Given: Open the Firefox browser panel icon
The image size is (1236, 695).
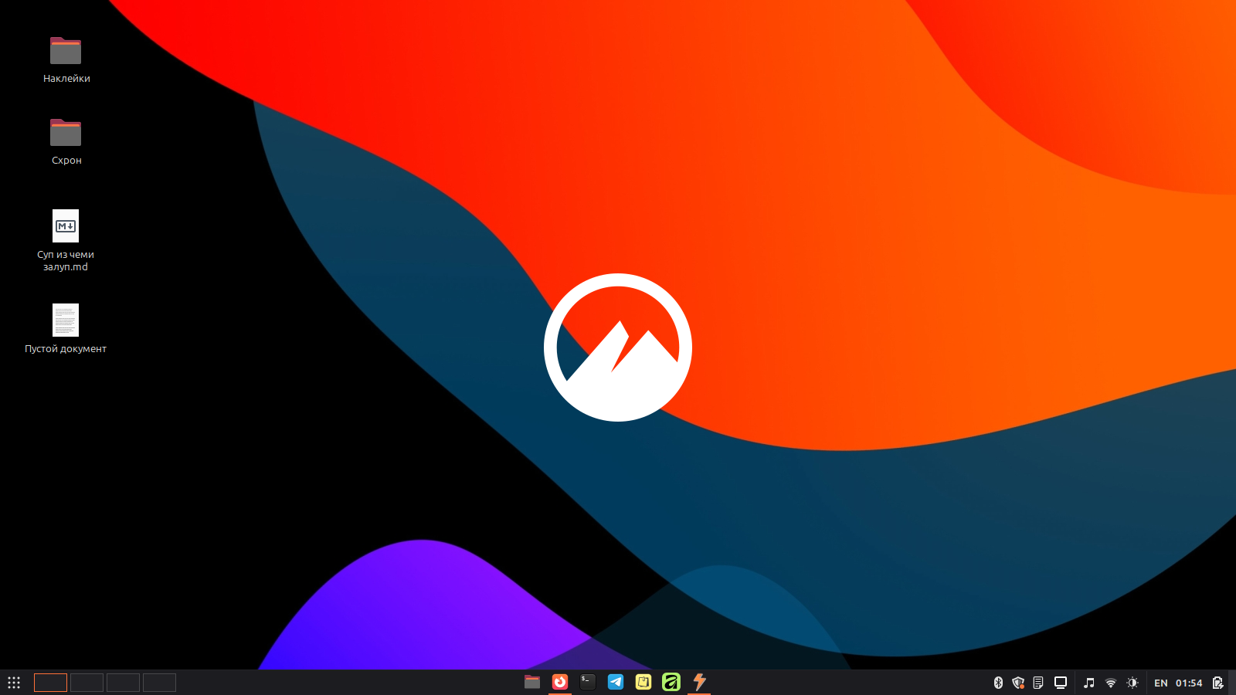Looking at the screenshot, I should pyautogui.click(x=560, y=682).
